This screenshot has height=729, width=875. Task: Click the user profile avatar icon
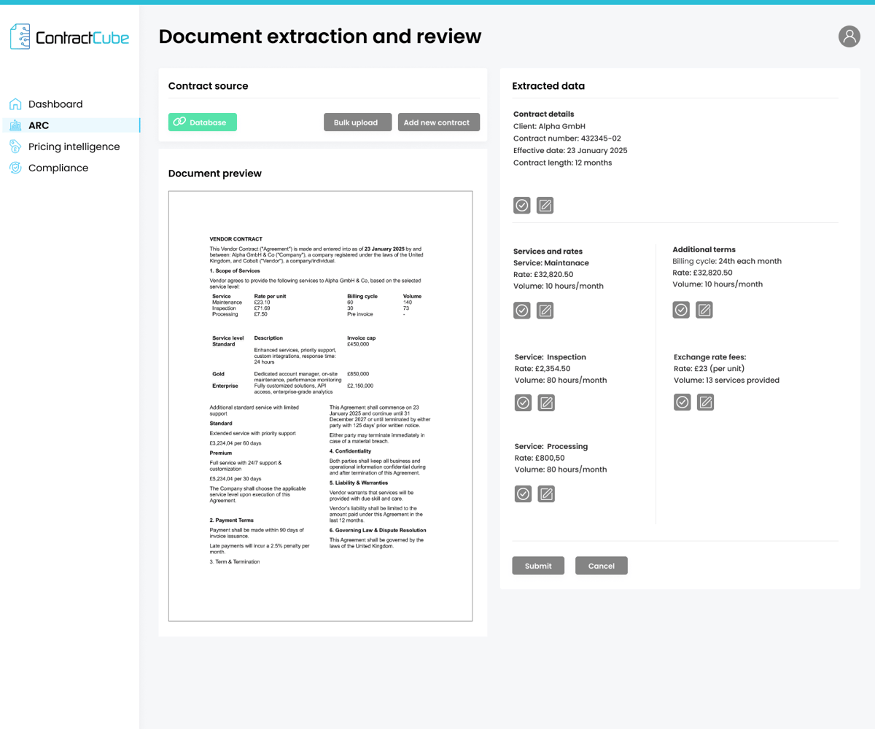849,36
